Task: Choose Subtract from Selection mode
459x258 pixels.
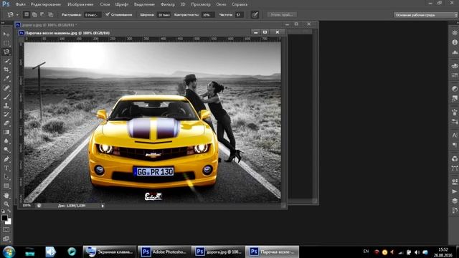Action: [42, 14]
